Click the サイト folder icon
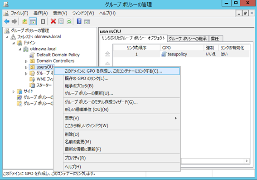This screenshot has height=180, width=257. 19,91
